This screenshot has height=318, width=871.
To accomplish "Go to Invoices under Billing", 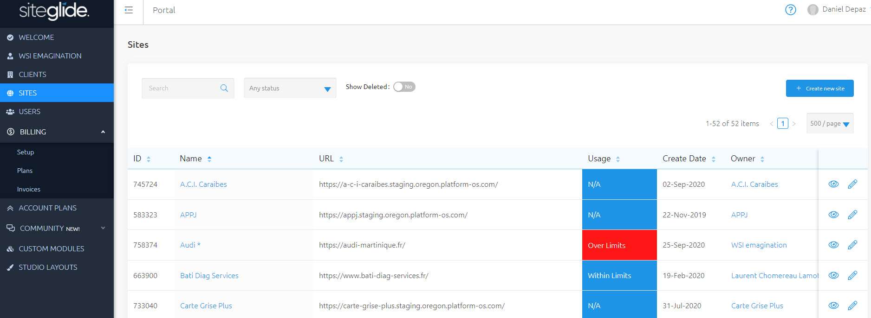I will click(29, 189).
